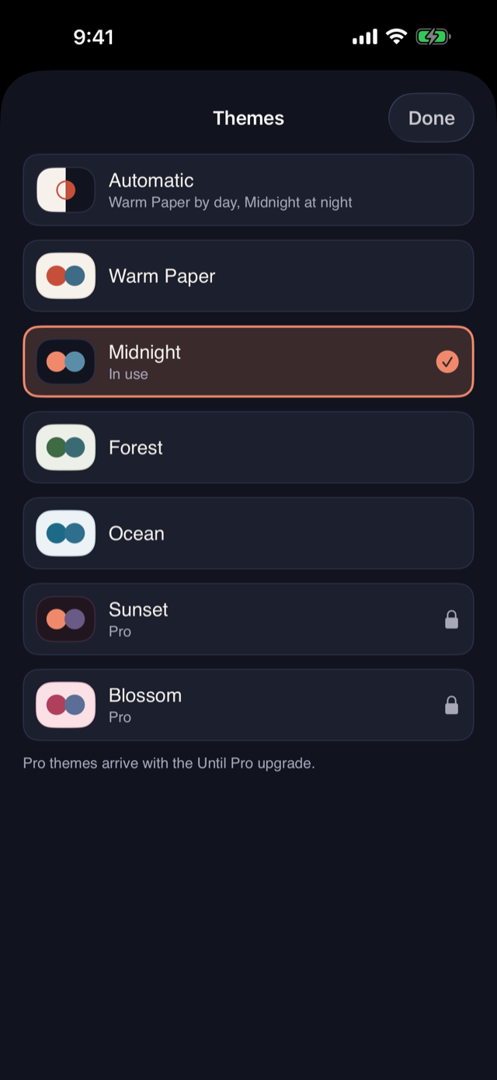Select the Ocean theme label

(137, 534)
